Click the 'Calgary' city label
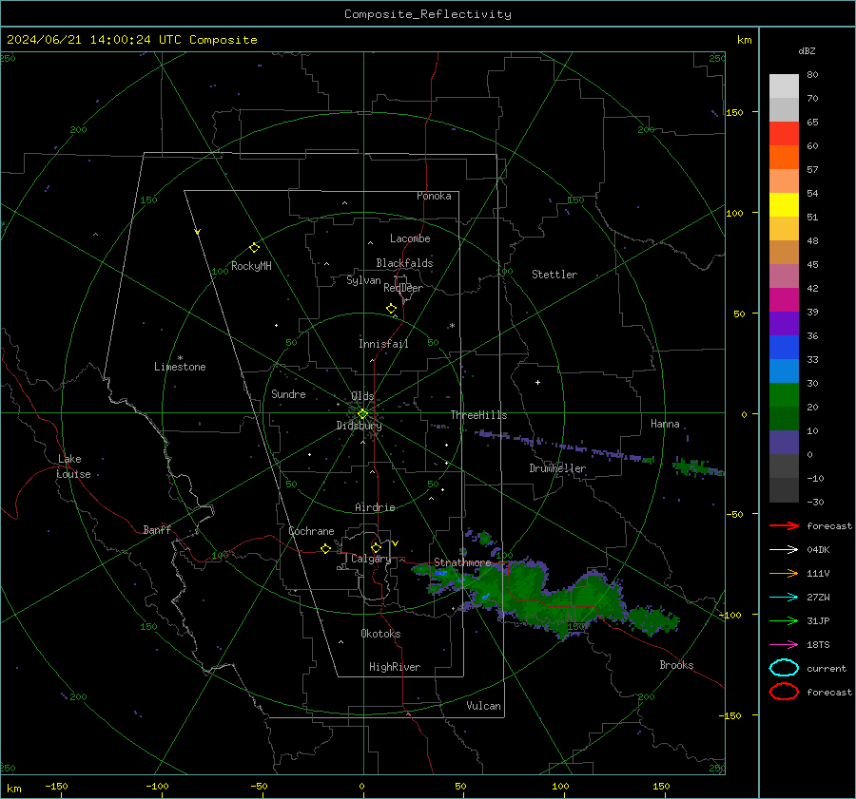The height and width of the screenshot is (799, 856). coord(371,559)
